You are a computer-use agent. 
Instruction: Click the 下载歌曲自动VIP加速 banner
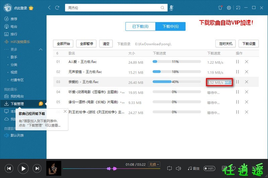click(x=226, y=22)
